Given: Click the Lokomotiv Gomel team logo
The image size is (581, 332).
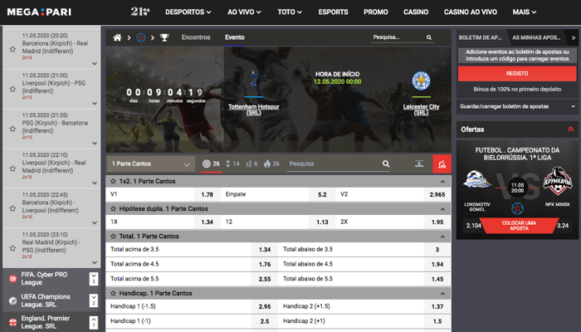Looking at the screenshot, I should [477, 181].
